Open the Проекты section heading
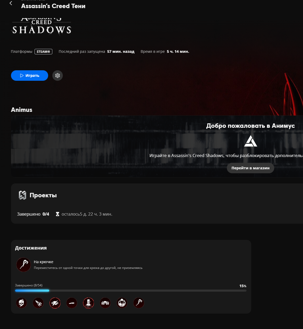 pos(43,195)
